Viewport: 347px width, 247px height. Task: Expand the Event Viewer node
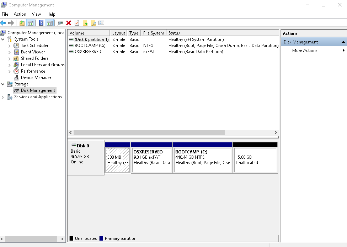coord(9,52)
